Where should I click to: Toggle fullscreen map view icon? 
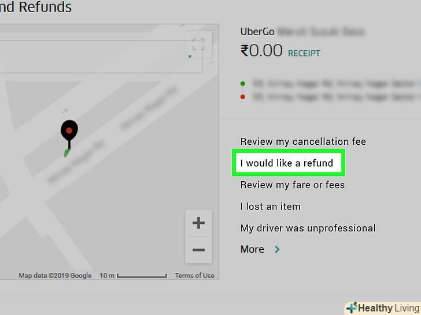(x=198, y=44)
